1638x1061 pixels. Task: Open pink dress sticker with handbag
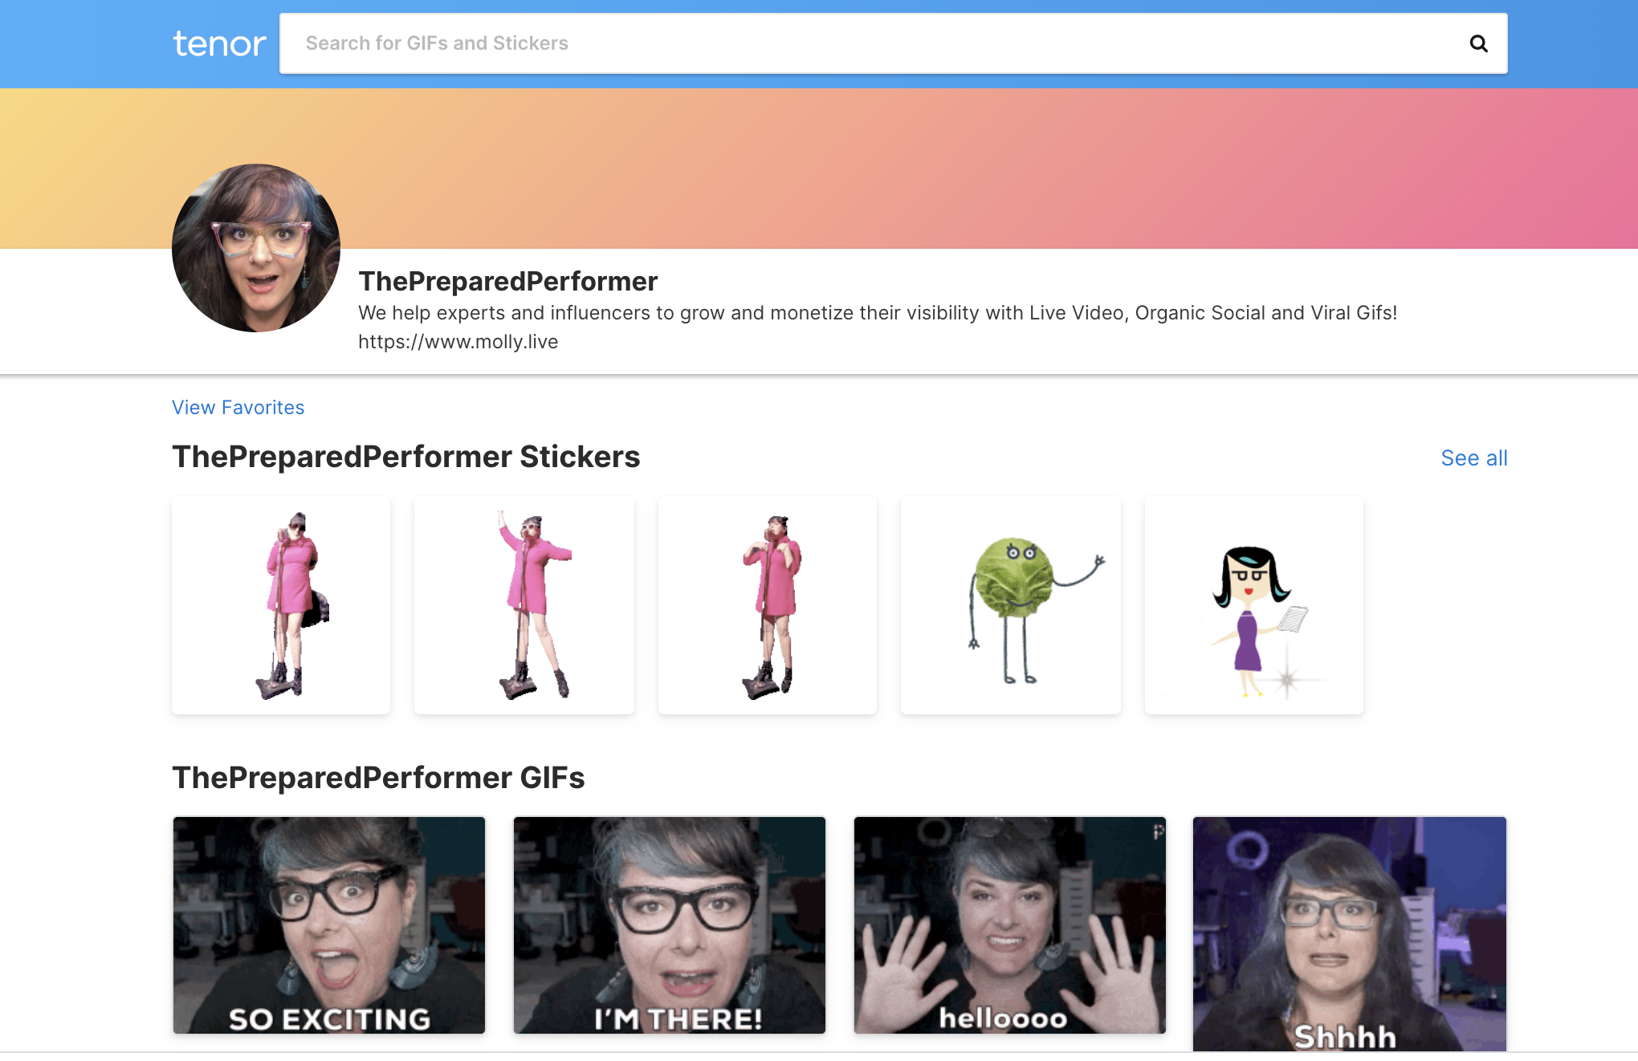281,605
